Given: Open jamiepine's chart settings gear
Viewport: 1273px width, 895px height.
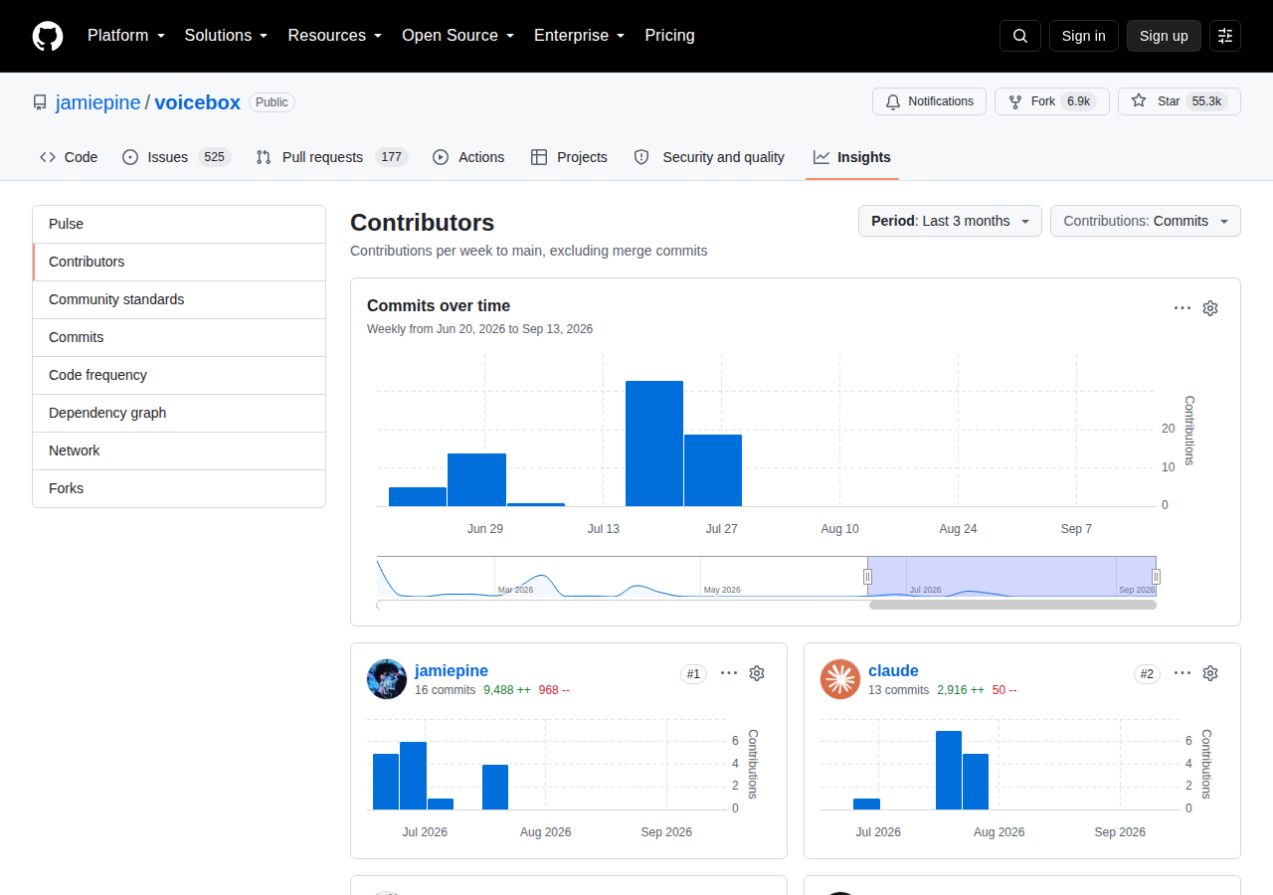Looking at the screenshot, I should click(757, 673).
